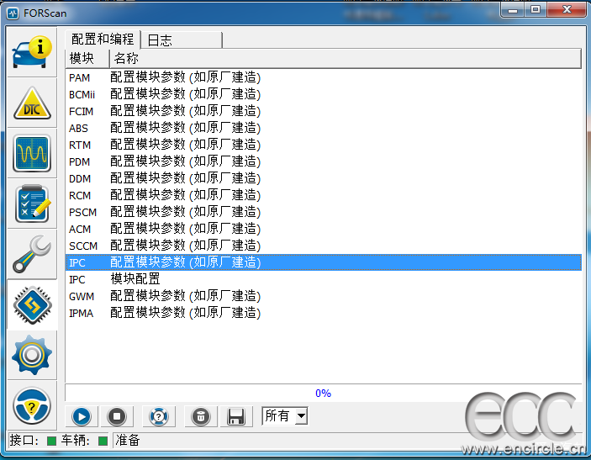Click the 0% progress bar
The image size is (591, 460).
pyautogui.click(x=324, y=394)
